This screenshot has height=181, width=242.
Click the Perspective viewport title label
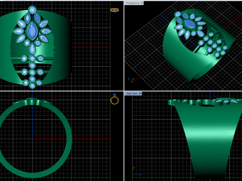[133, 3]
